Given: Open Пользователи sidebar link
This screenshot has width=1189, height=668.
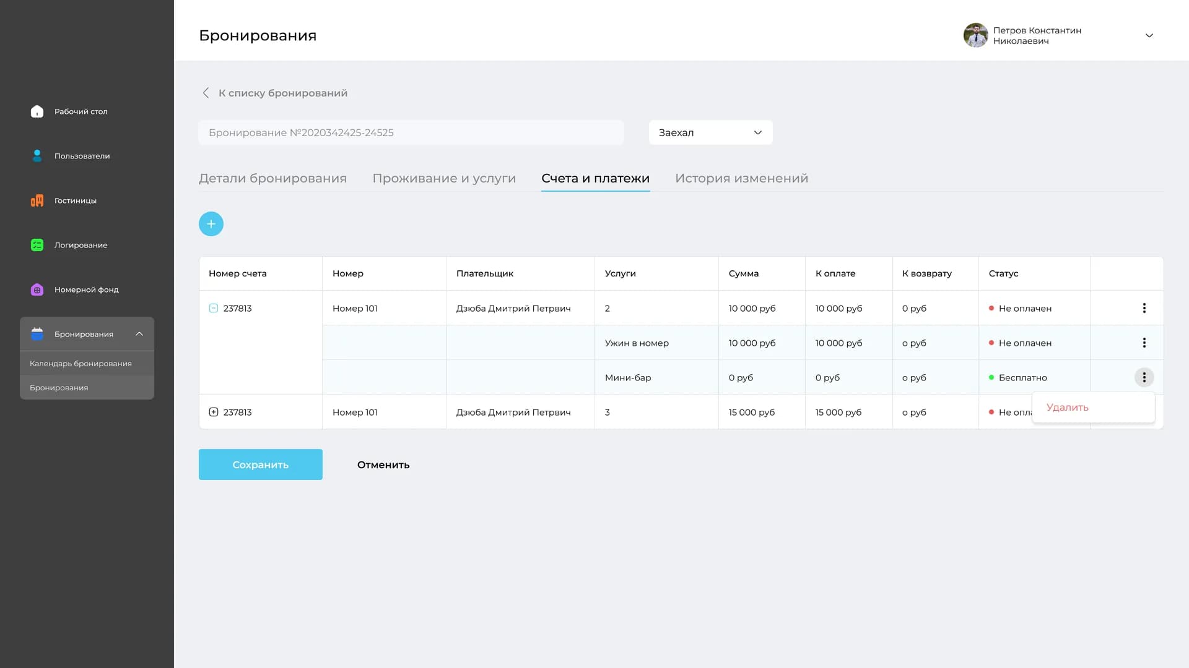Looking at the screenshot, I should point(82,156).
